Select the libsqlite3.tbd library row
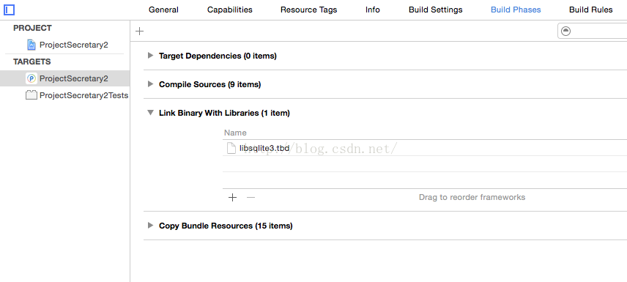 pyautogui.click(x=425, y=148)
